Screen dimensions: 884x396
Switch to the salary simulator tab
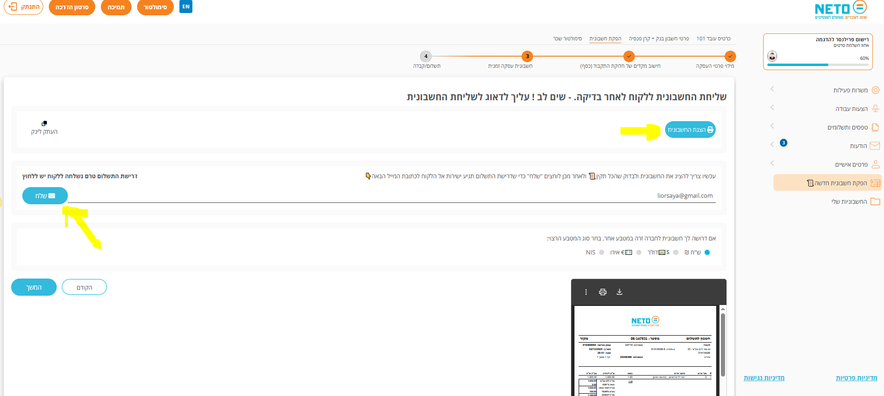coord(567,39)
